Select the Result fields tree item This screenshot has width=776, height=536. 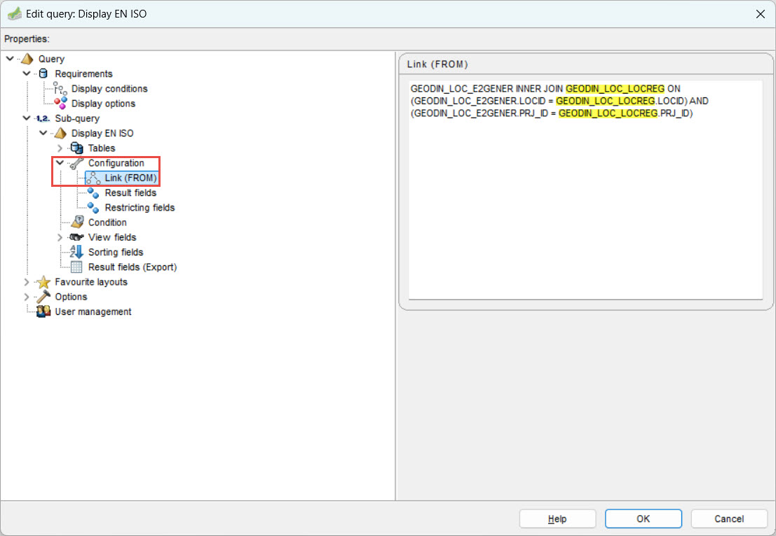coord(130,192)
